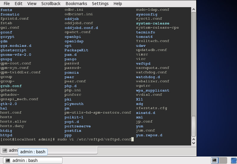Click the vimrc file name
The width and height of the screenshot is (237, 164).
click(142, 54)
